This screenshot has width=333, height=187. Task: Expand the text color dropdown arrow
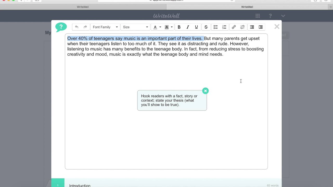[x=160, y=27]
